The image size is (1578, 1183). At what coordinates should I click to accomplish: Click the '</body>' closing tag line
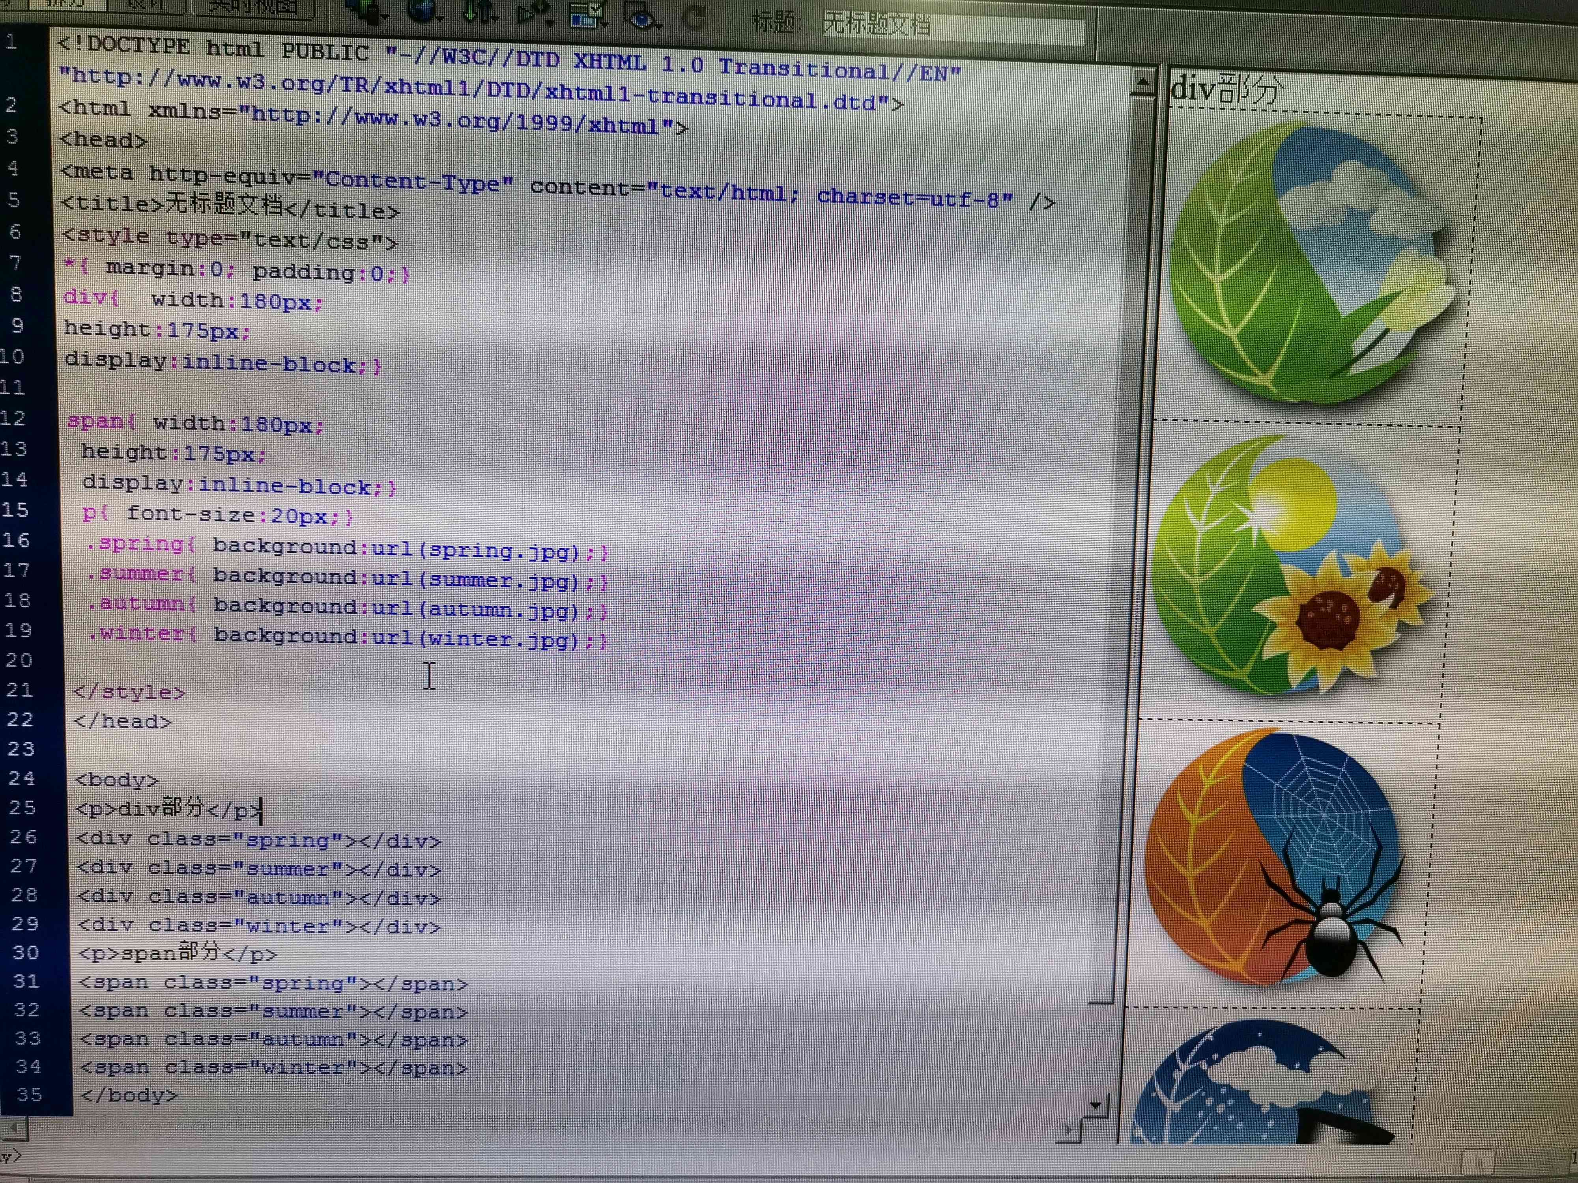[x=129, y=1095]
